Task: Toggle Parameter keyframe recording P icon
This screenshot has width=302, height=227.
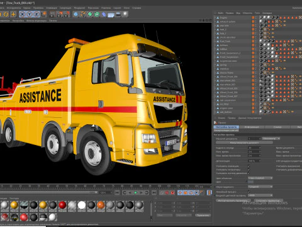Action: [196, 192]
